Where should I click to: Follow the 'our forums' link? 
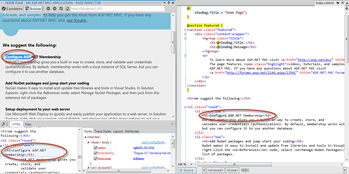76,20
